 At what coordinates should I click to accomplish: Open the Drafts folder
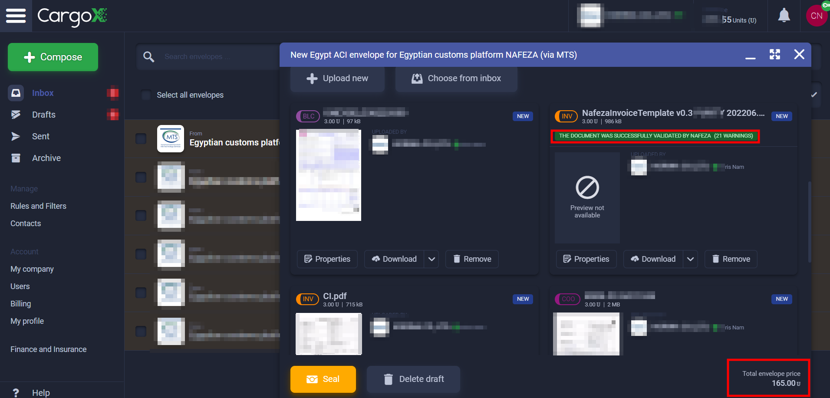point(44,115)
